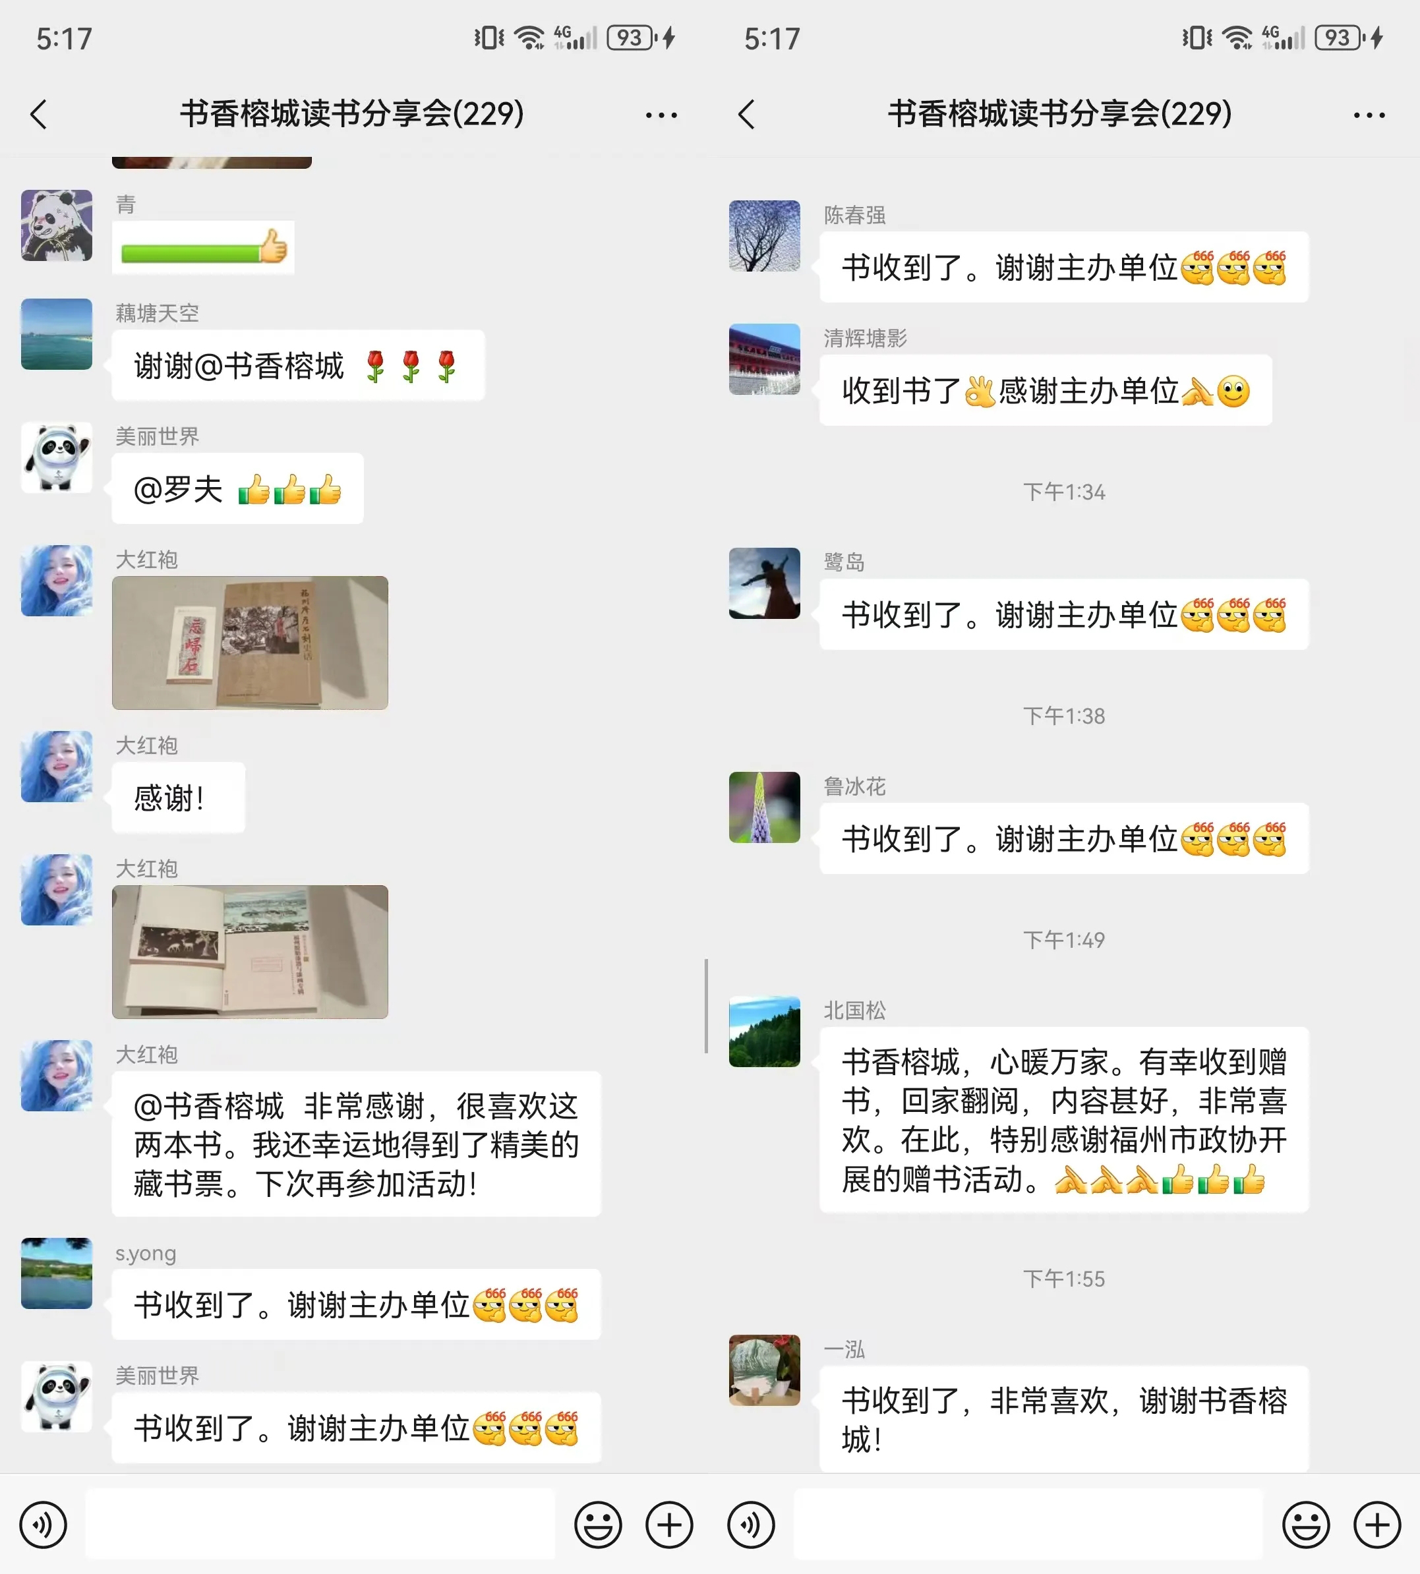Select 北国松's long thank-you message bubble

tap(1063, 1120)
